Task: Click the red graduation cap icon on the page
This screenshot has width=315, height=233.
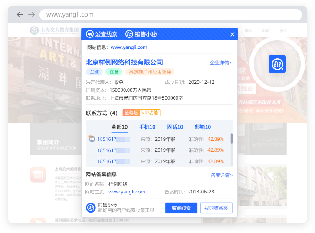Action: [38, 175]
